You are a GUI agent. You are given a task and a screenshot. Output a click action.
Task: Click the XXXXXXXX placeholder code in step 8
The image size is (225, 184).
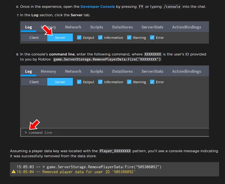coord(153,54)
